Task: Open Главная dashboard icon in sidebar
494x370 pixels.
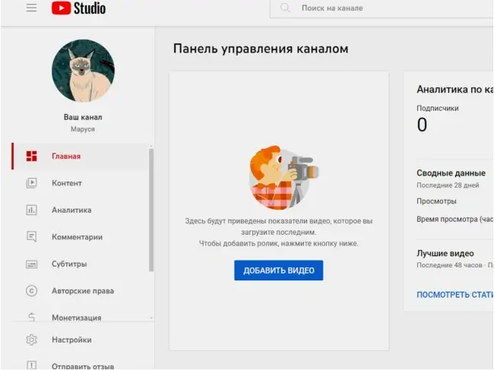Action: click(31, 157)
